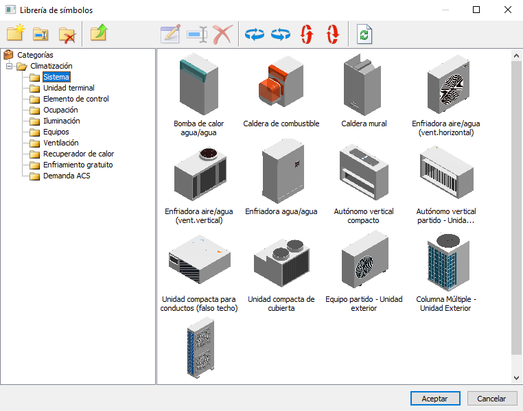
Task: Open the Enfriamiento gratuito folder
Action: [x=78, y=165]
